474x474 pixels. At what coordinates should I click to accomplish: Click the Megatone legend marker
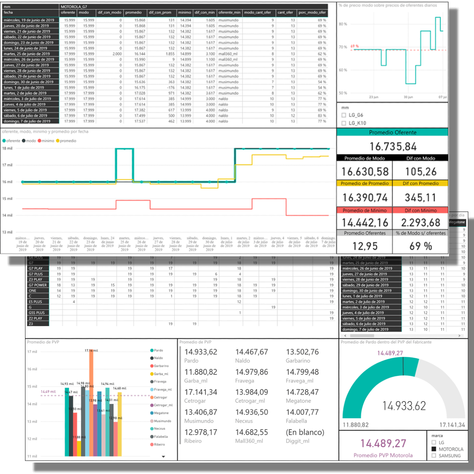(151, 413)
